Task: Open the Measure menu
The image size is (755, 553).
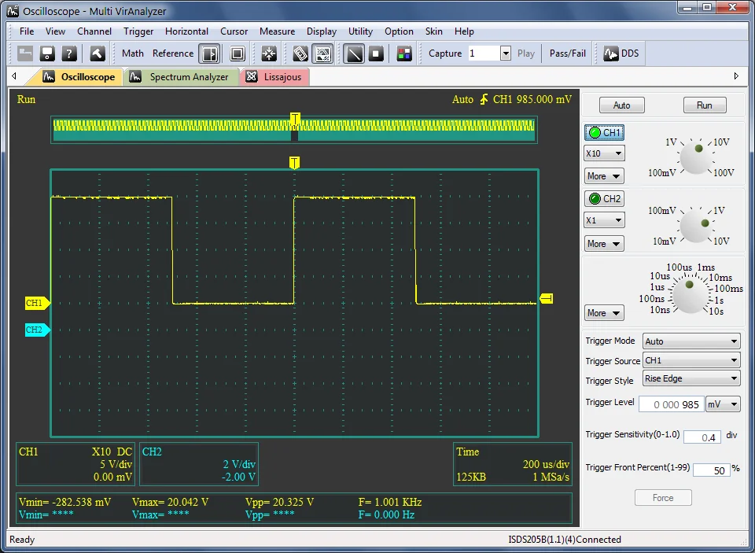Action: click(x=277, y=31)
